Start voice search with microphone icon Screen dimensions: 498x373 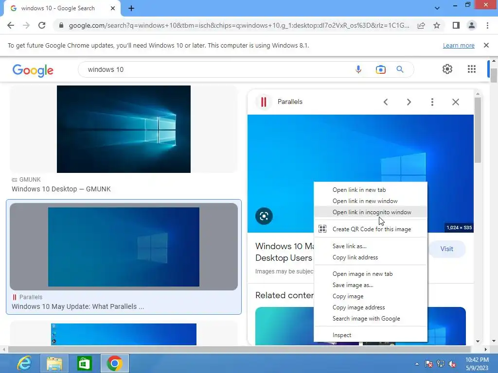click(x=358, y=69)
